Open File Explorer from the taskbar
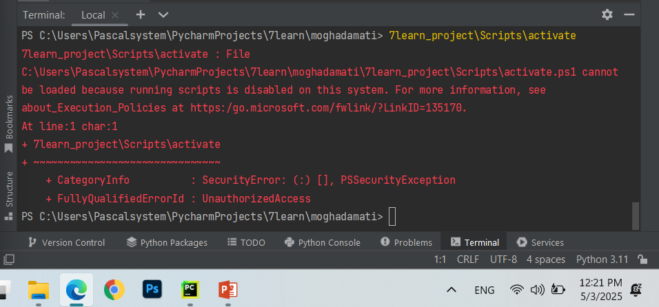 39,289
